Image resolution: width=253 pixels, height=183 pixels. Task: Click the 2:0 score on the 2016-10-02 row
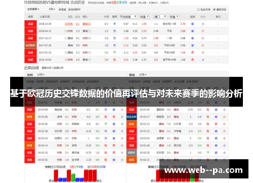77,60
